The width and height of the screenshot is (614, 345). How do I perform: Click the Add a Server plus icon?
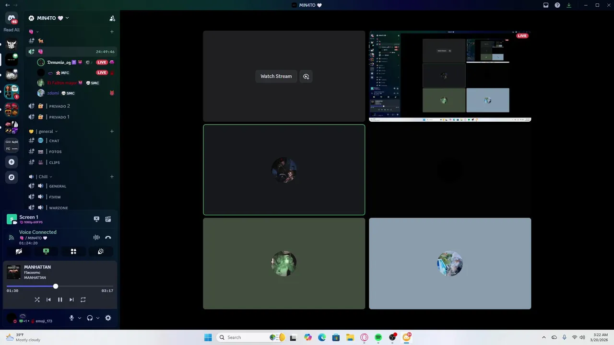tap(12, 162)
